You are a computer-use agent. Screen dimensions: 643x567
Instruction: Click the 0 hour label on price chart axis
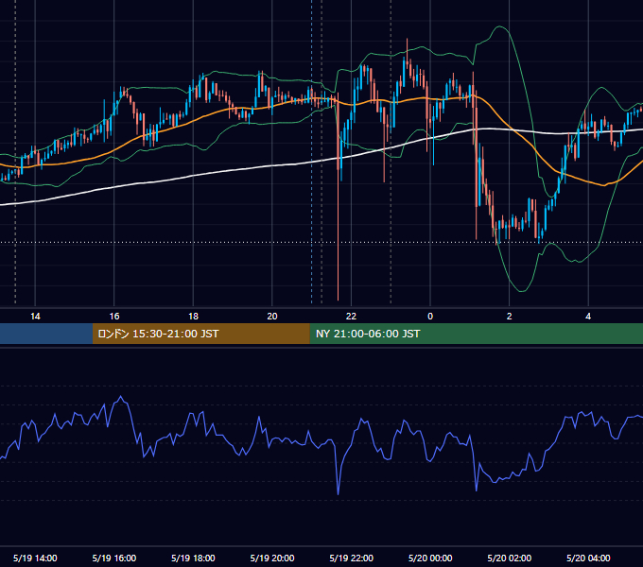430,317
